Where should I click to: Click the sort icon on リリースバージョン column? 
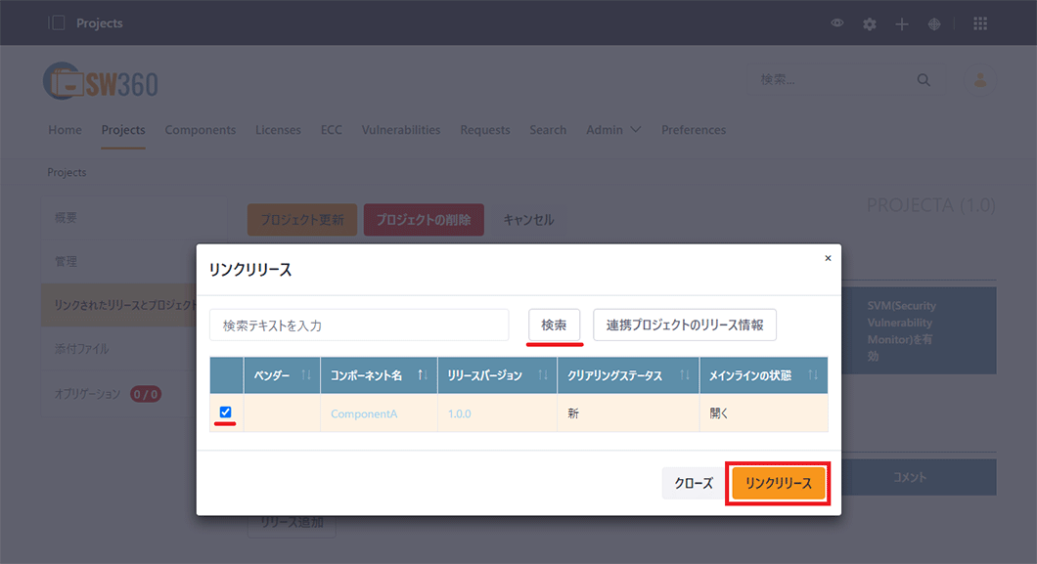pos(543,374)
